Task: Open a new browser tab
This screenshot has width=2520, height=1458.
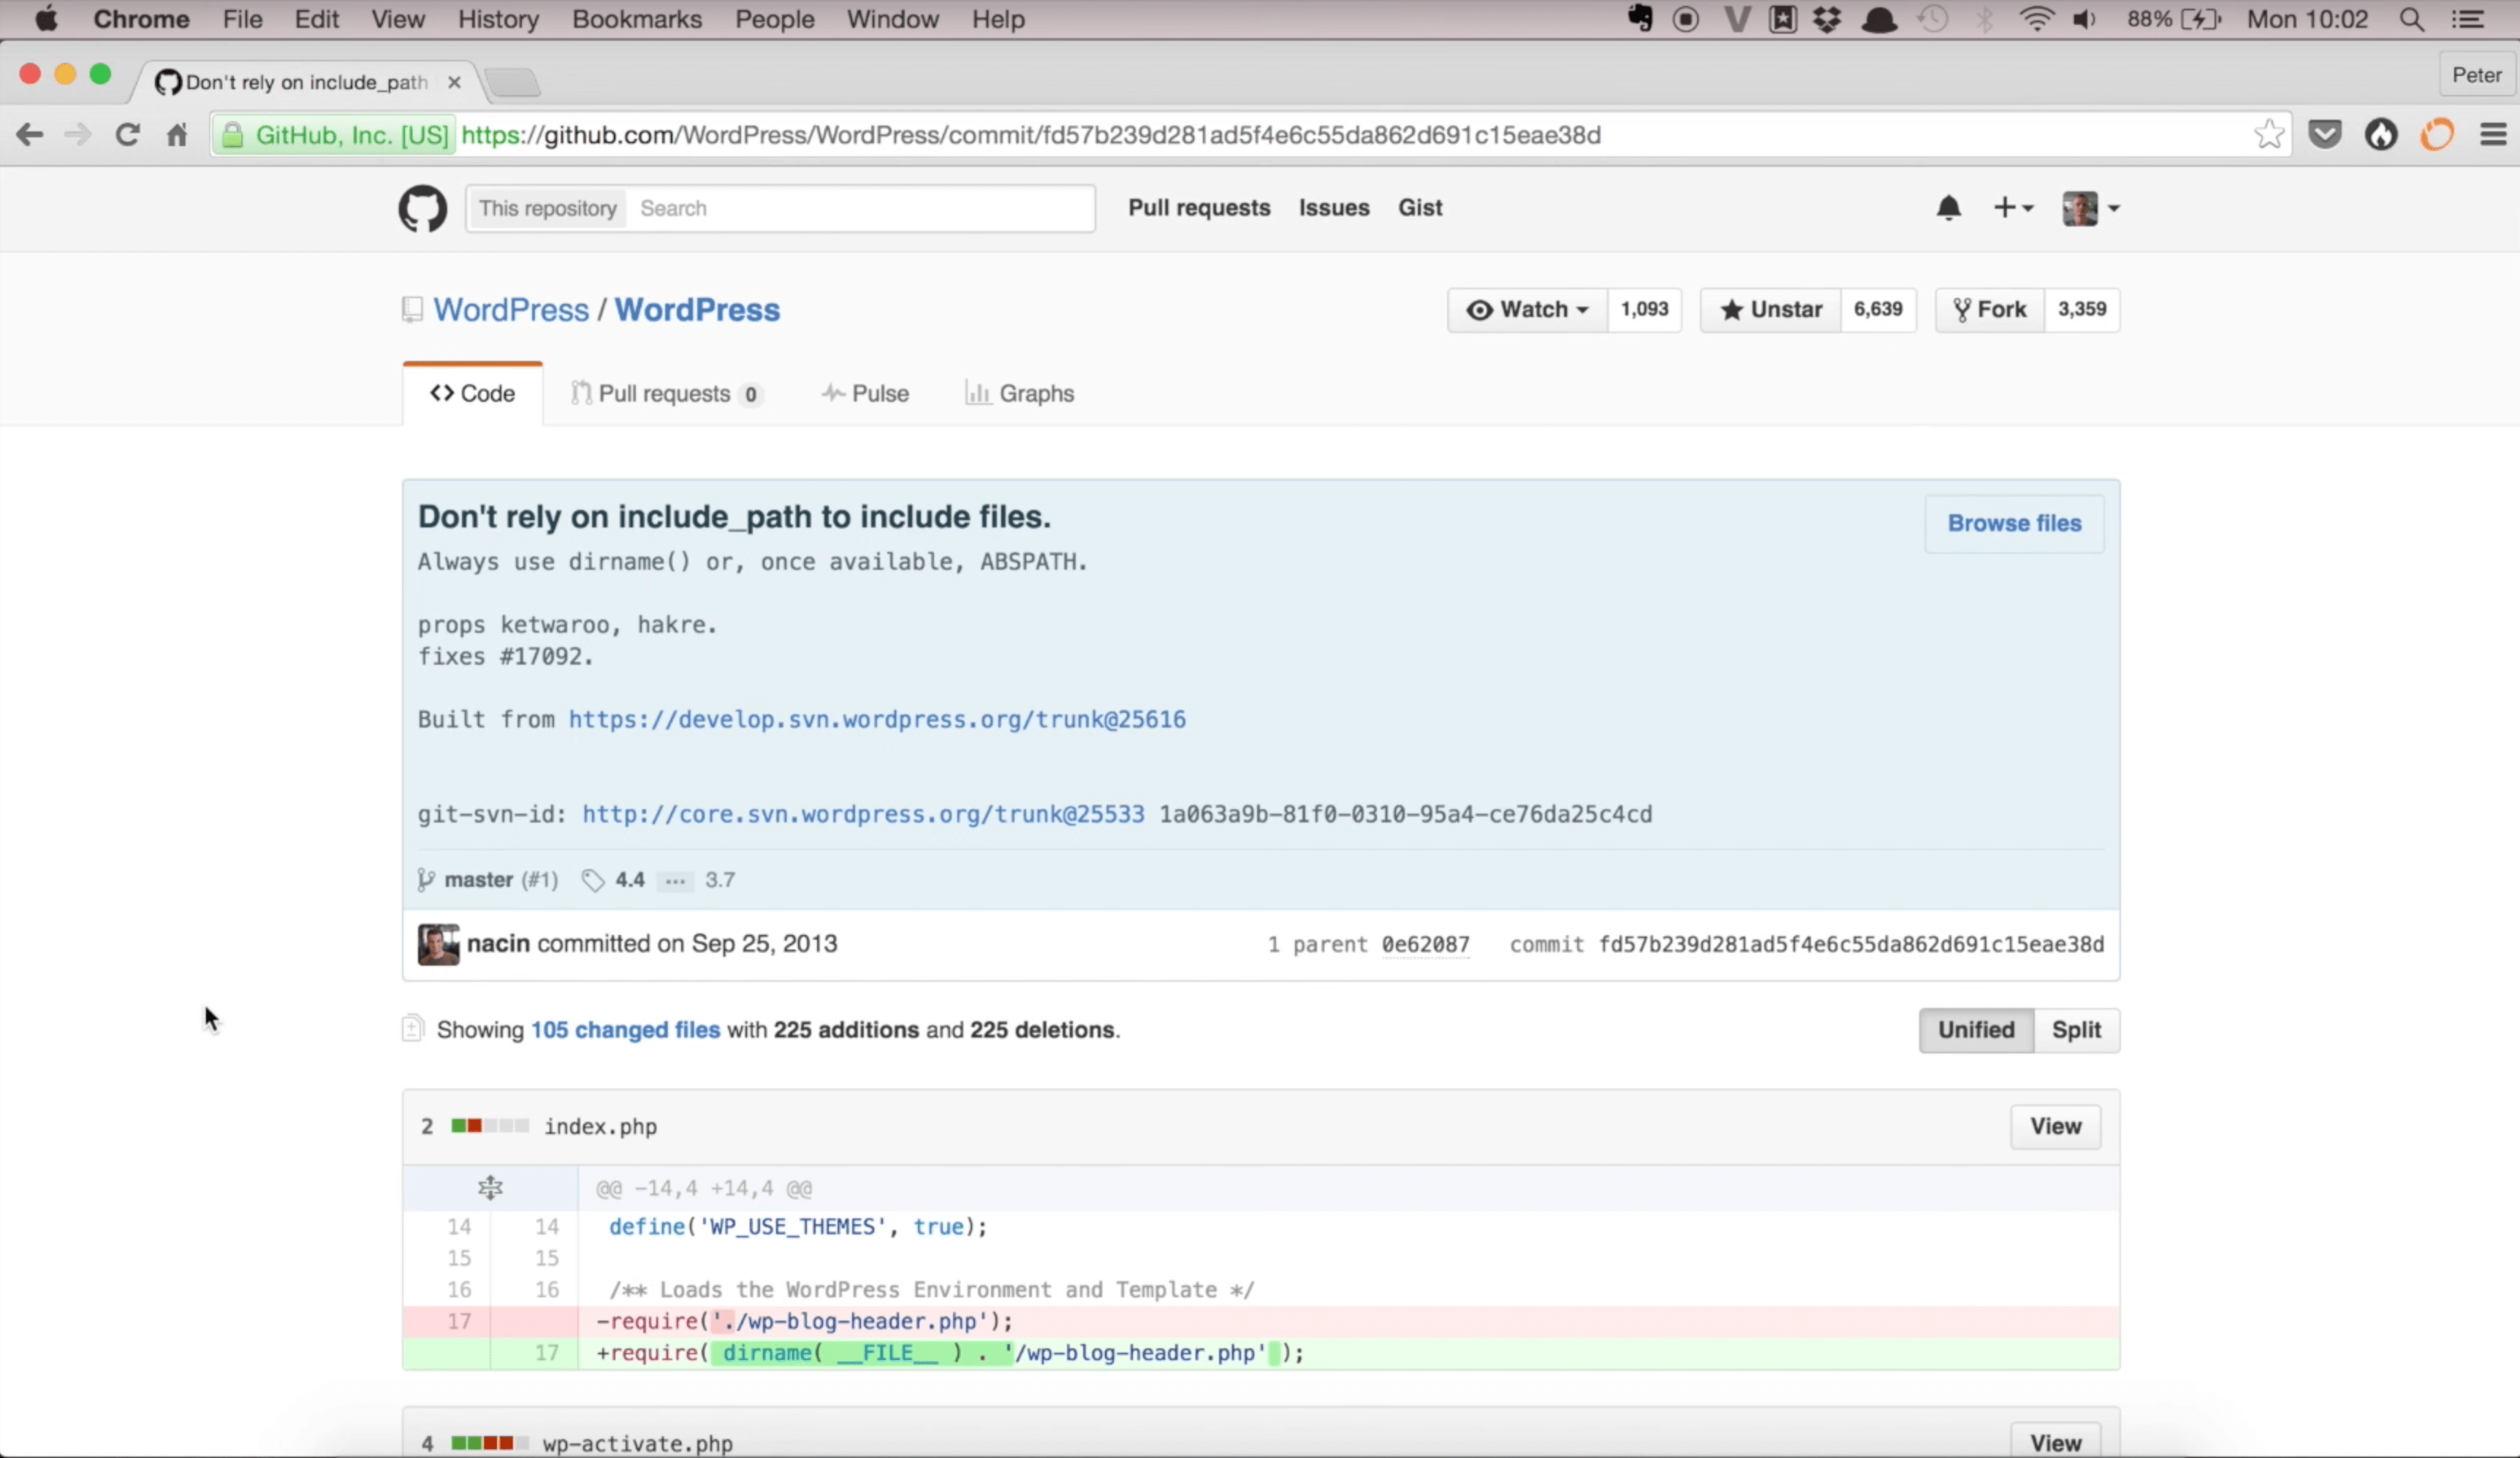Action: point(512,82)
